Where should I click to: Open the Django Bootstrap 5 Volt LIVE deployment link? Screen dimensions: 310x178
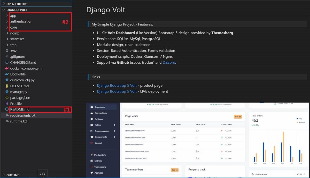point(117,91)
